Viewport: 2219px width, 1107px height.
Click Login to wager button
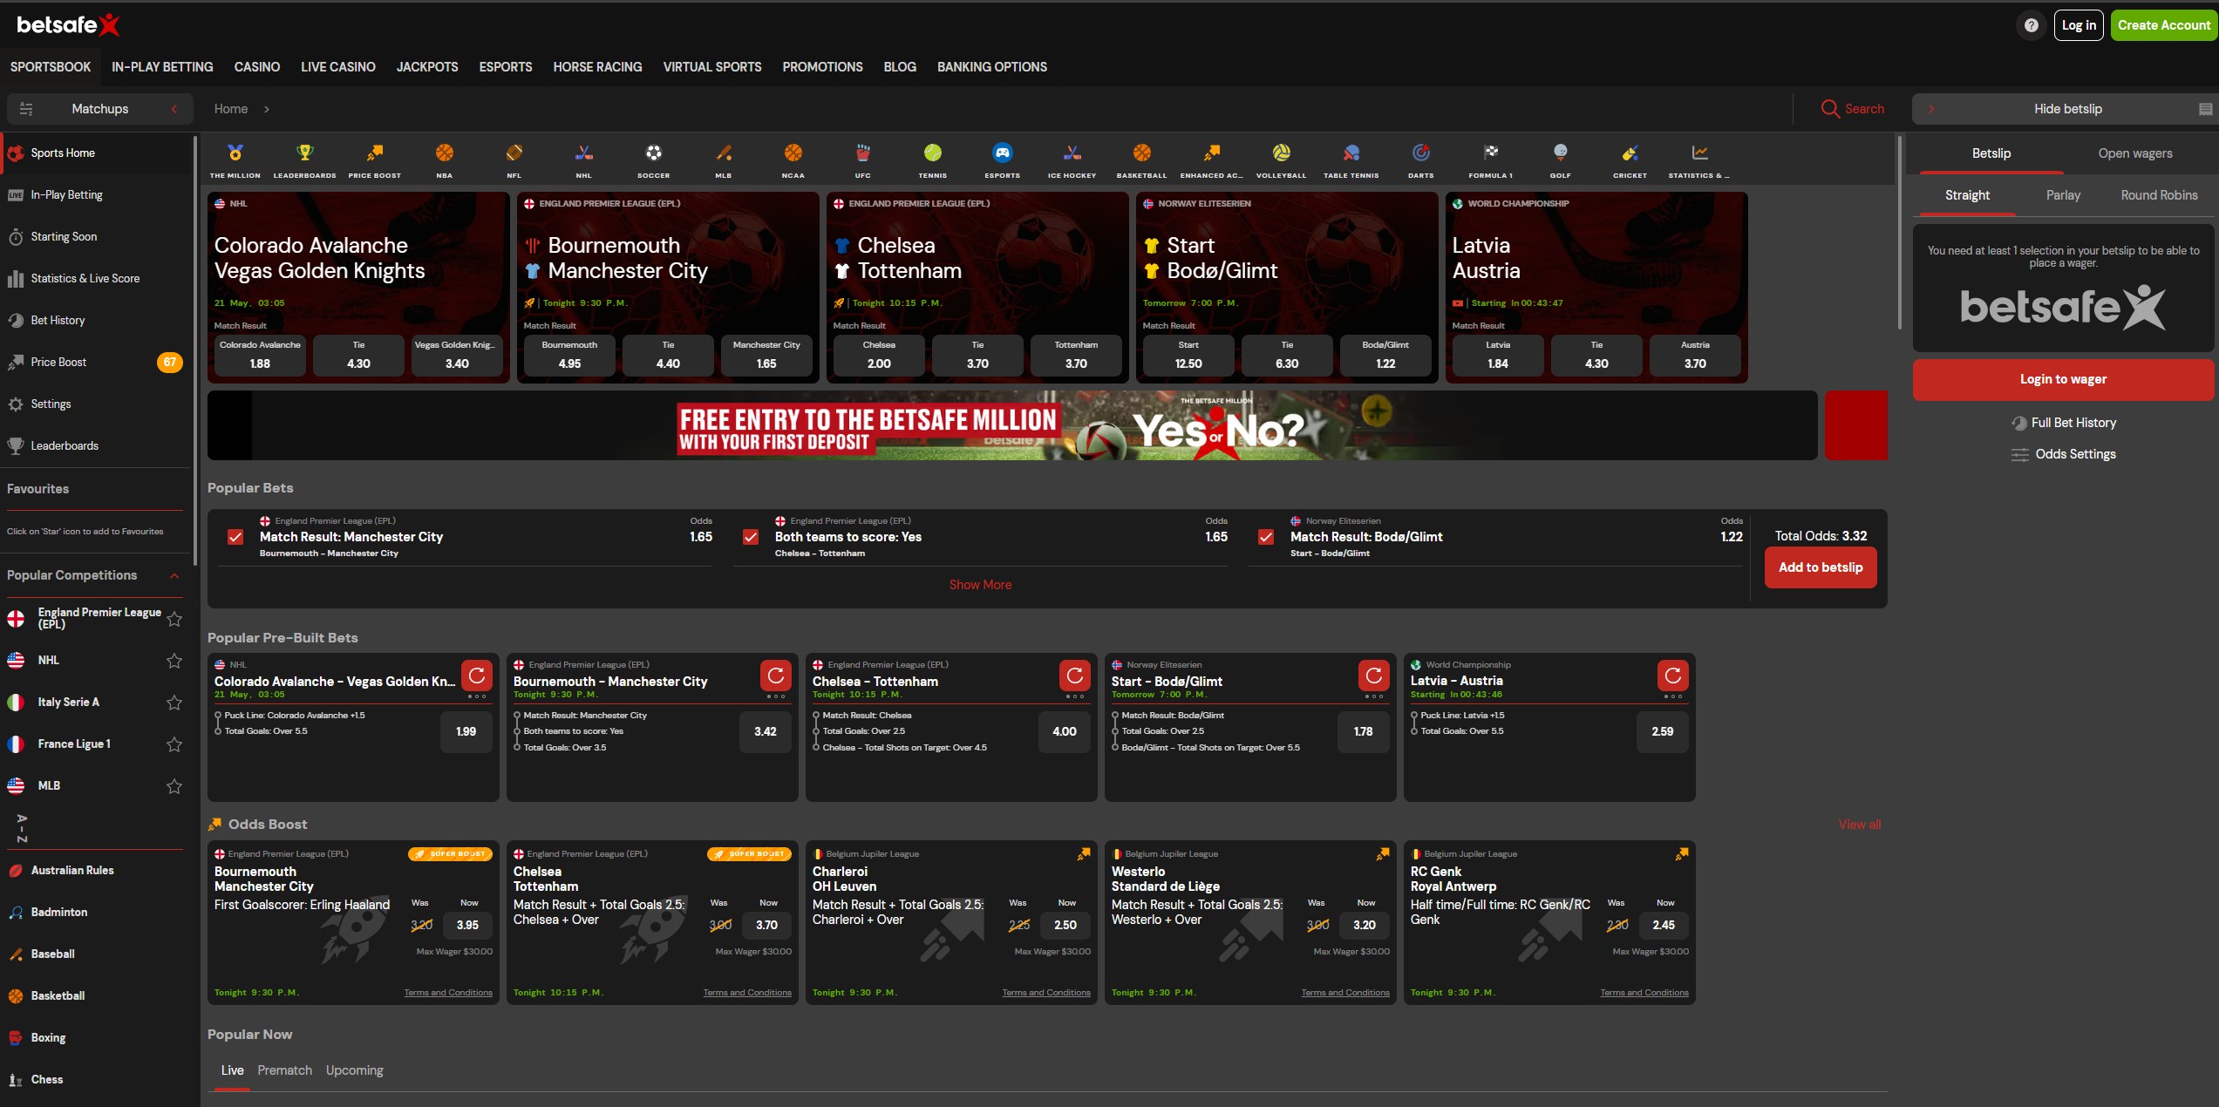[x=2063, y=379]
